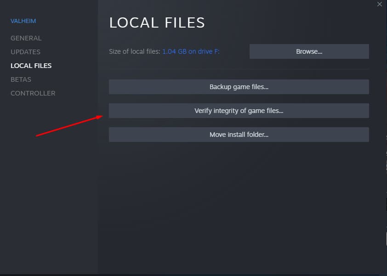This screenshot has width=387, height=276.
Task: Dismiss the properties dialog with X
Action: pos(379,4)
